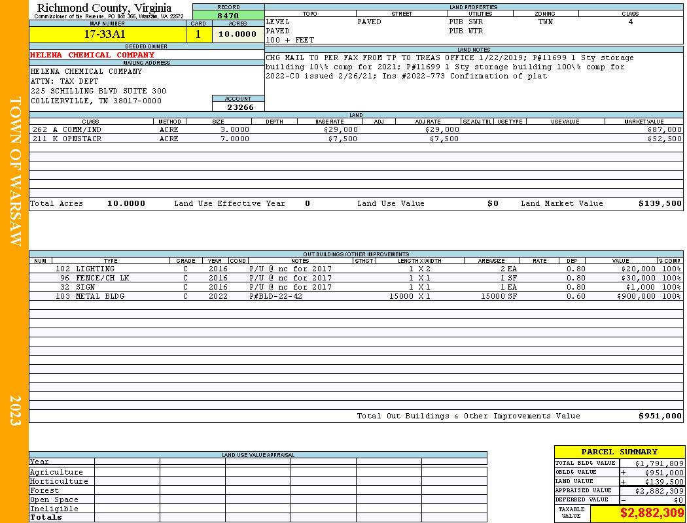Click Land Market Value total $139,500

point(660,203)
